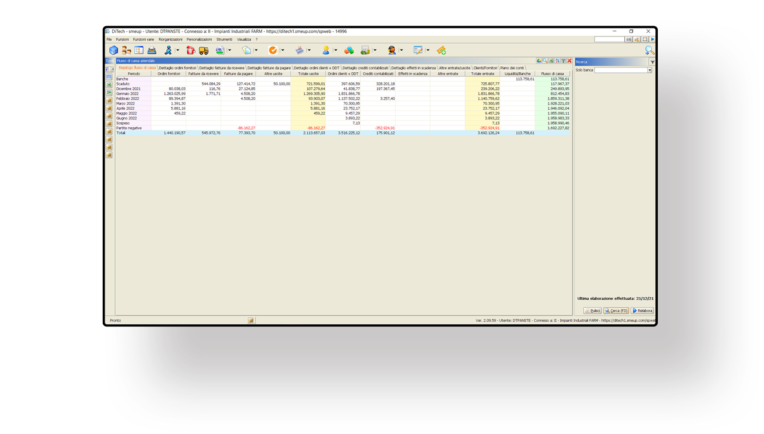Click the ticket with green plus icon
764x434 pixels.
pos(441,50)
